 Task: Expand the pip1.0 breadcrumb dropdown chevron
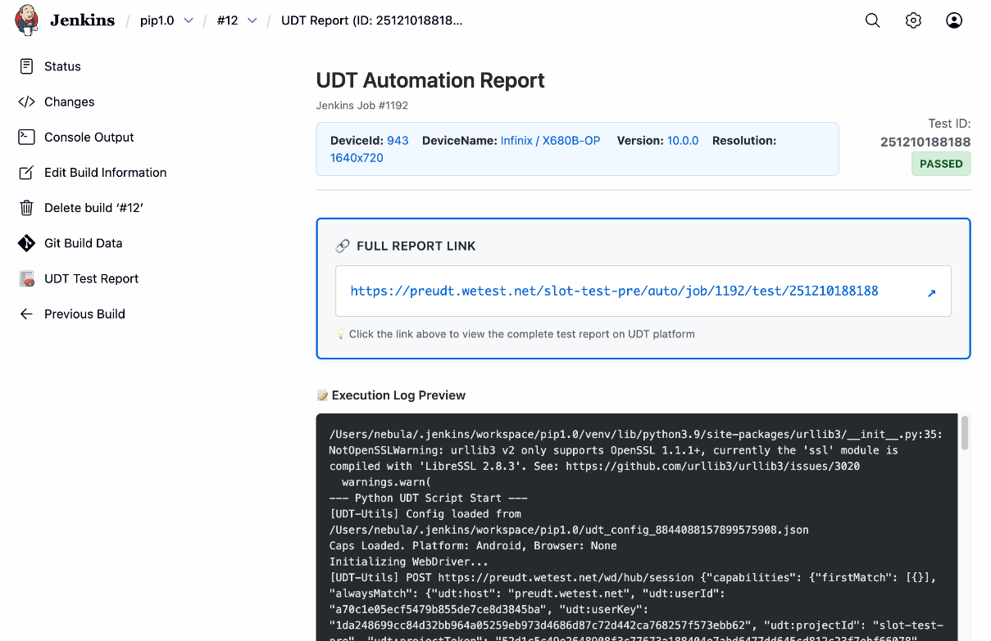pyautogui.click(x=189, y=20)
